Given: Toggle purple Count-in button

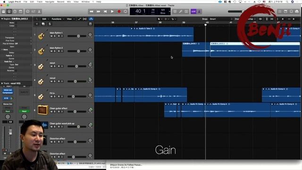Looking at the screenshot, I should [193, 11].
